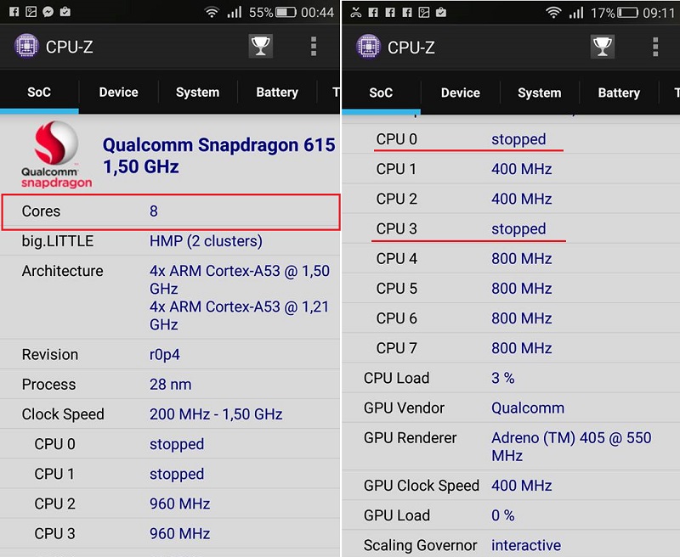Tap CPU 3 stopped in right screen
Screen dimensions: 680x557
tap(511, 228)
